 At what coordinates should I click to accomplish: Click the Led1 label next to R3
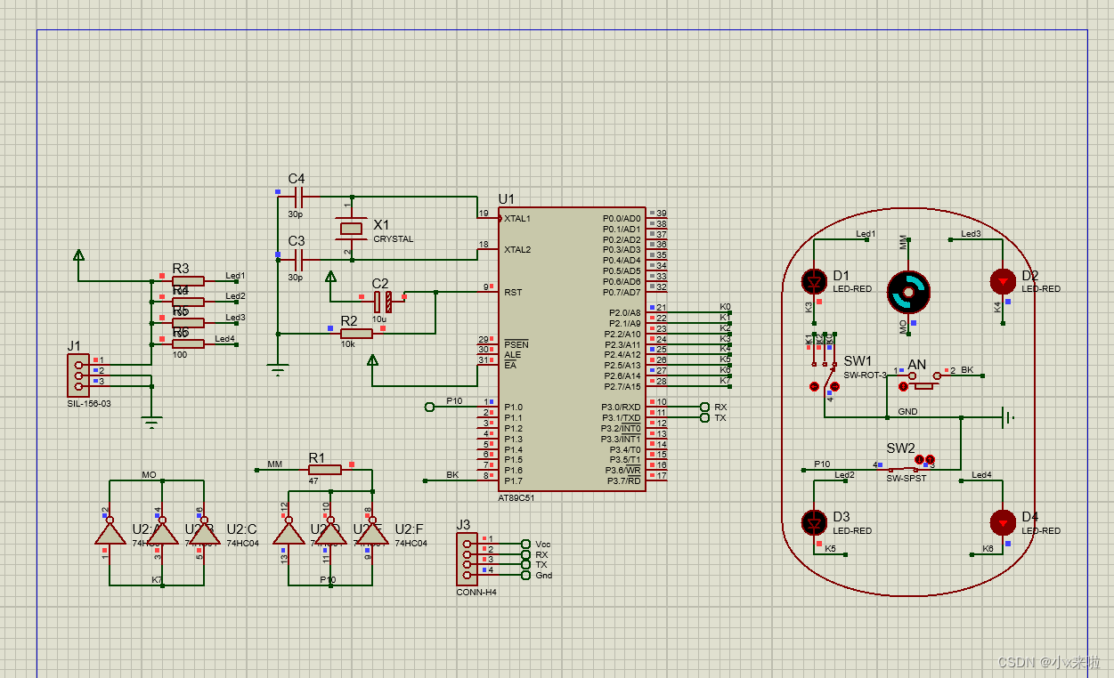tap(235, 276)
